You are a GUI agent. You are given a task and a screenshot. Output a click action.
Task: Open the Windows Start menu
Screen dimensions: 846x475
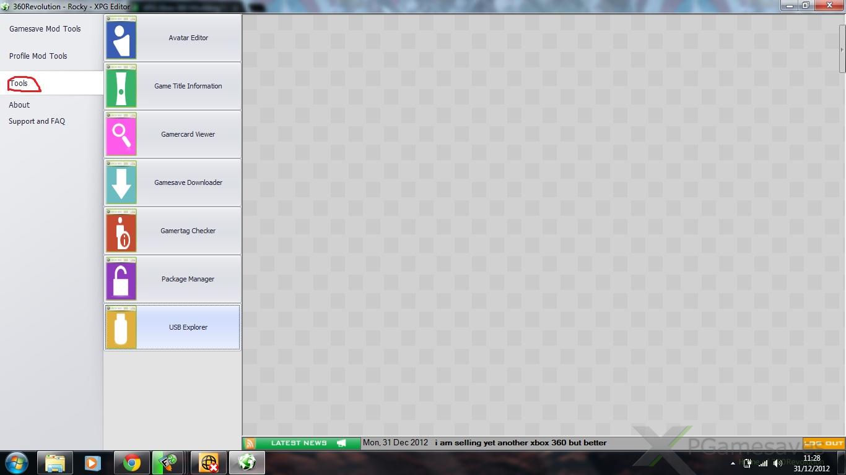pyautogui.click(x=17, y=463)
